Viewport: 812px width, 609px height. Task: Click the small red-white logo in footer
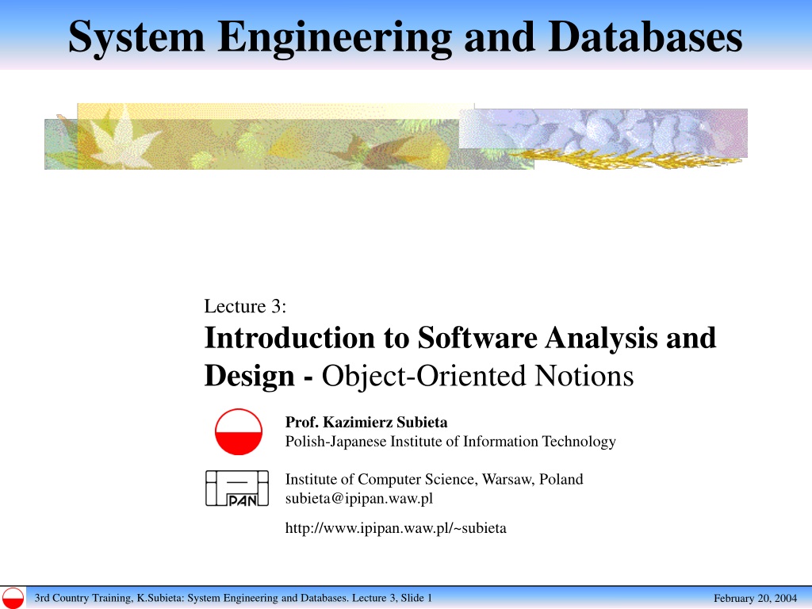tap(13, 598)
